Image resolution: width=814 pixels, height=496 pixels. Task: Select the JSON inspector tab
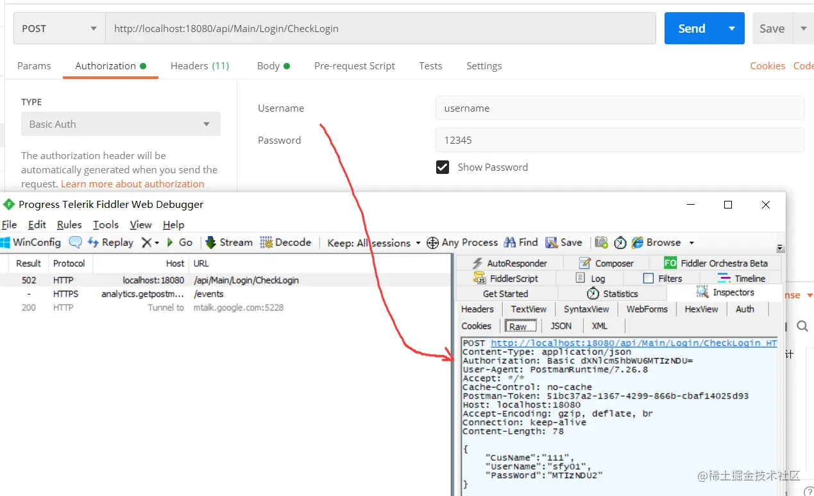pos(561,326)
